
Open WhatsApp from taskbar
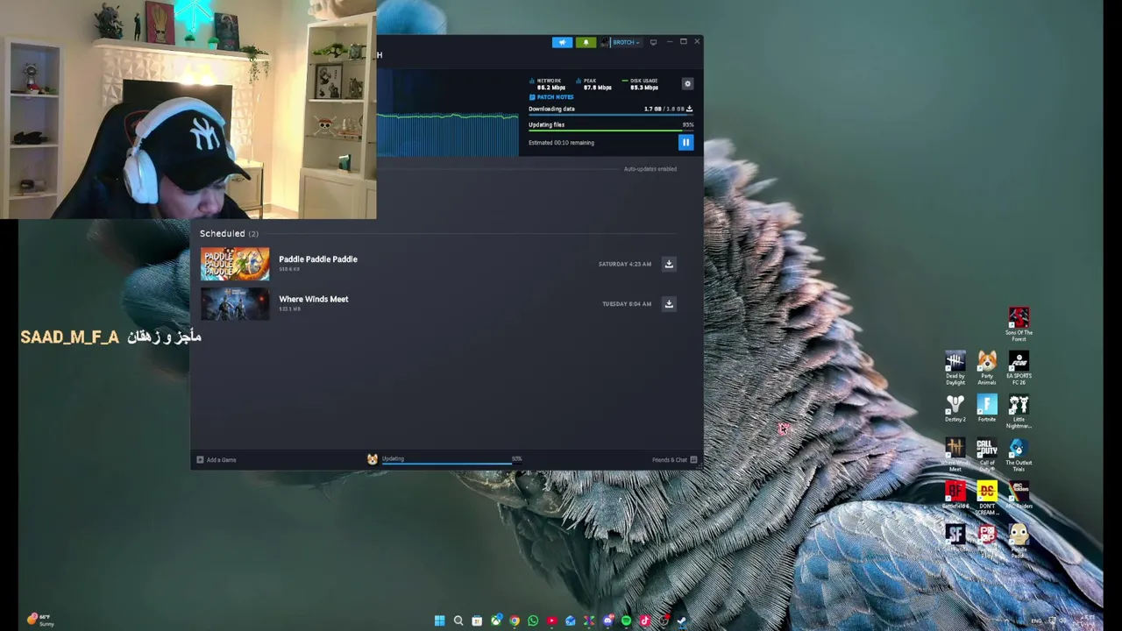click(x=533, y=620)
